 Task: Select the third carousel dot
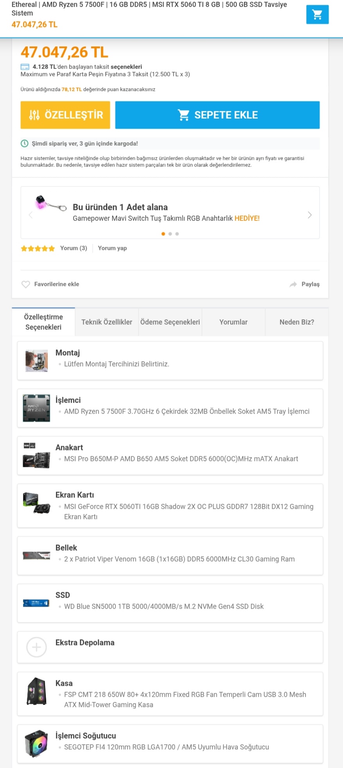[x=177, y=234]
